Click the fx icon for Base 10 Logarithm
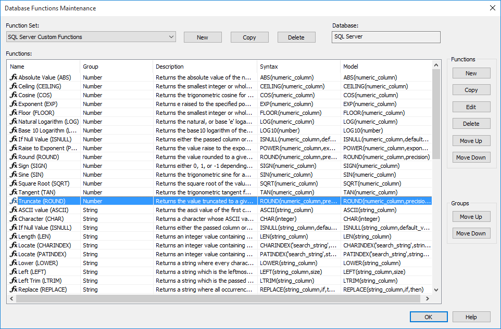The height and width of the screenshot is (329, 501). pyautogui.click(x=14, y=130)
